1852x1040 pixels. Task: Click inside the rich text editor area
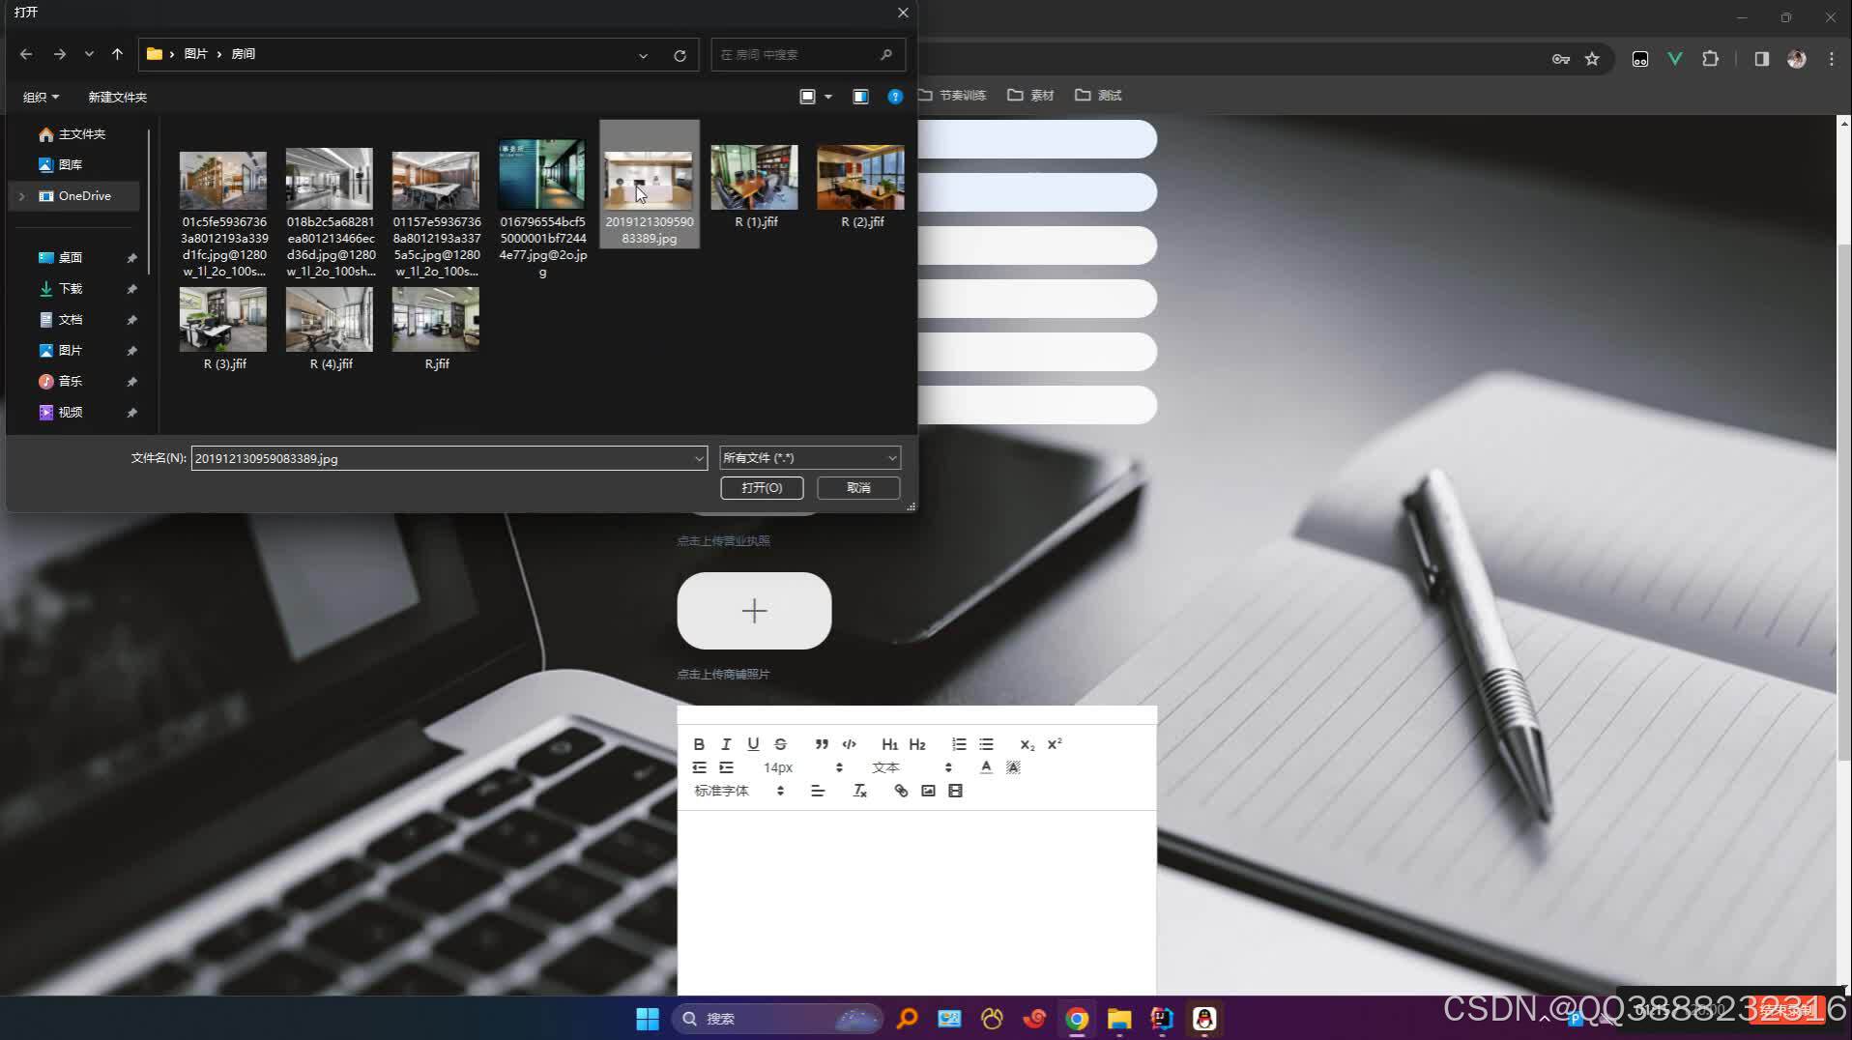click(x=916, y=902)
